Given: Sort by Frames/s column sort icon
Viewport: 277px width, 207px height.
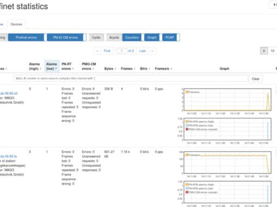Looking at the screenshot, I should (171, 69).
